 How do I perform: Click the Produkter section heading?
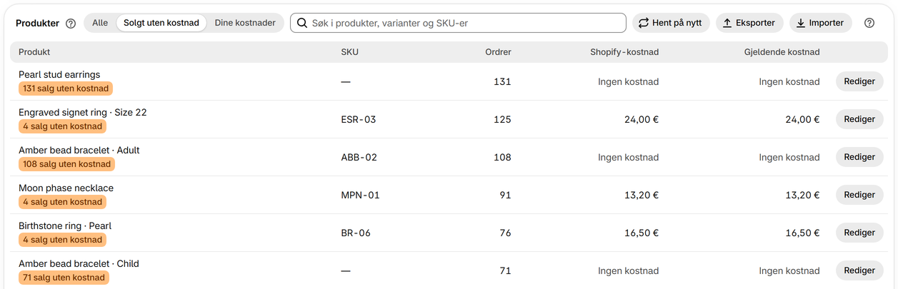[x=37, y=23]
